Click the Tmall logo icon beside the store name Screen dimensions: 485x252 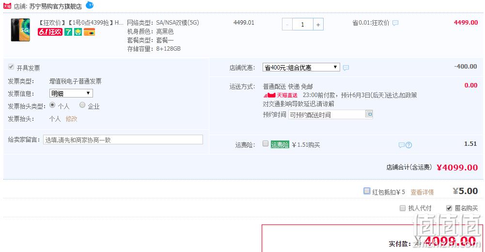click(7, 6)
